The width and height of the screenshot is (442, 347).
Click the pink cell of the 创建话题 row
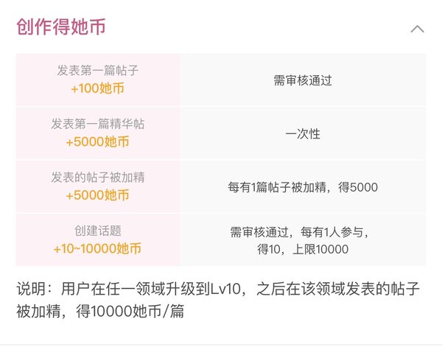(97, 239)
